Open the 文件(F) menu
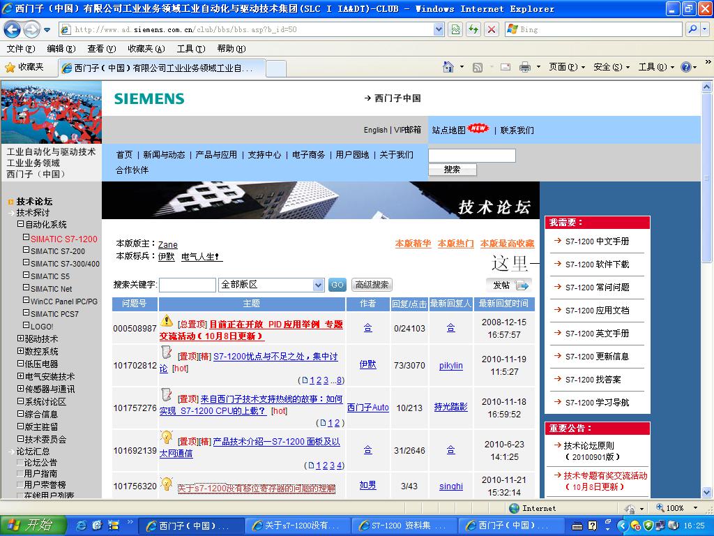714x536 pixels. pos(21,48)
